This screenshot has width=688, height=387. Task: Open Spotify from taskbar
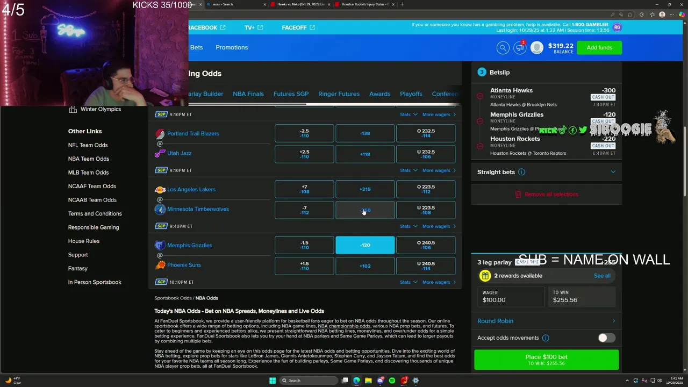pos(392,381)
